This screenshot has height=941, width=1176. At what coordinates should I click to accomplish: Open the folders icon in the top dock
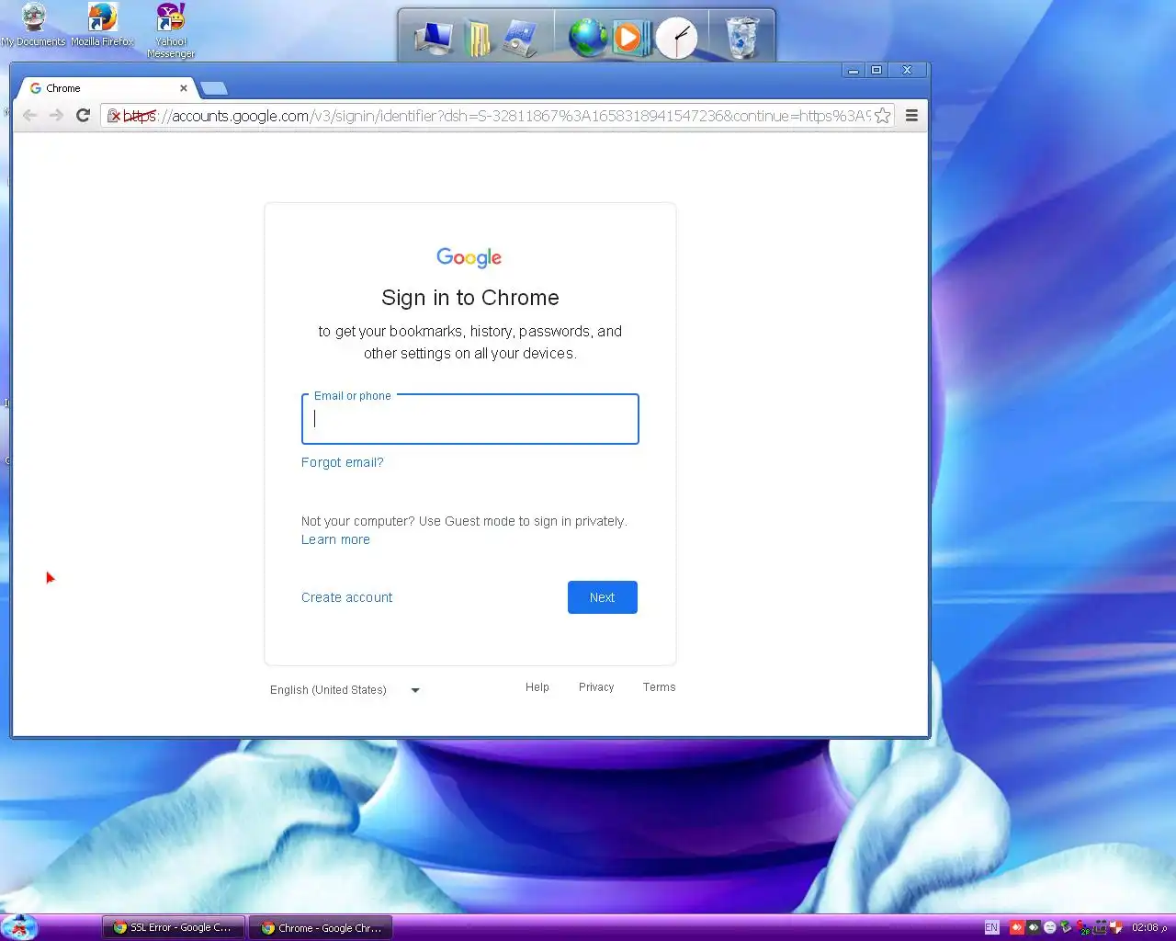pos(478,38)
